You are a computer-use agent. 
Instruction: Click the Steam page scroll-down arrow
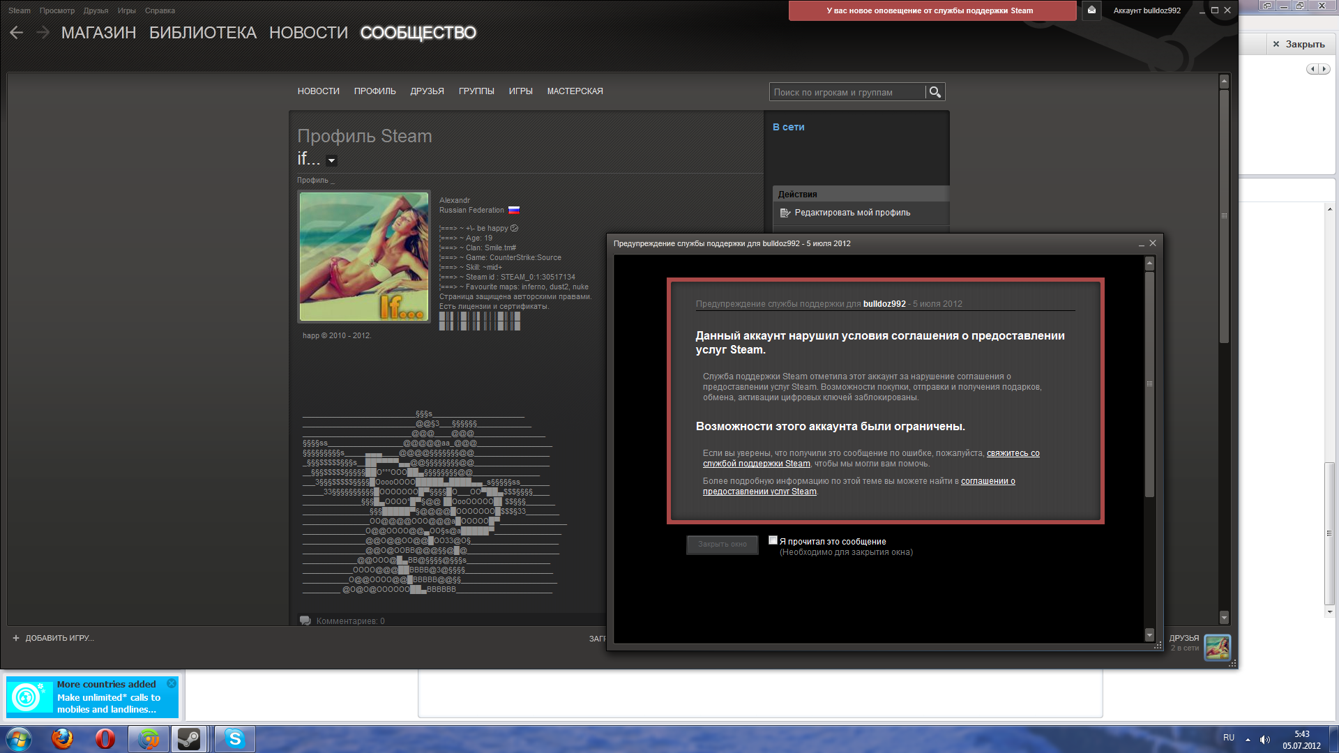pos(1224,617)
